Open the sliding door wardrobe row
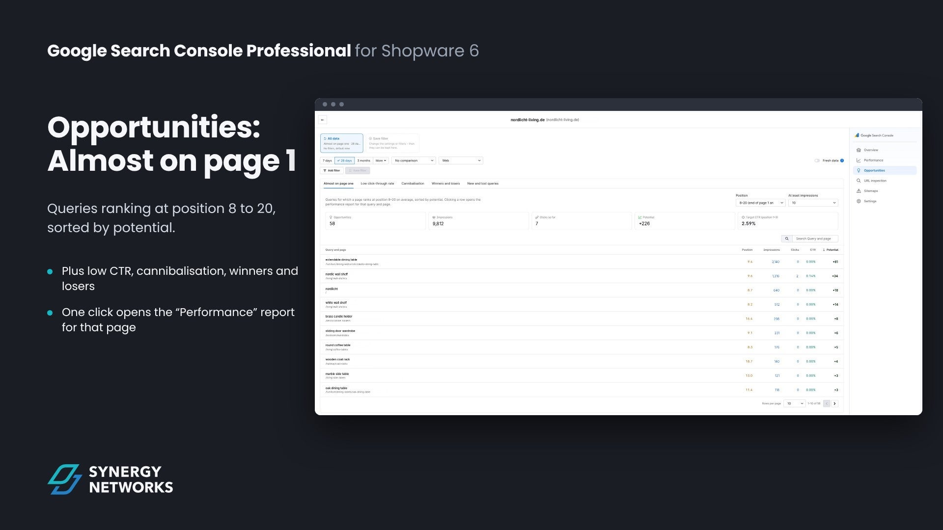The height and width of the screenshot is (530, 943). point(582,333)
